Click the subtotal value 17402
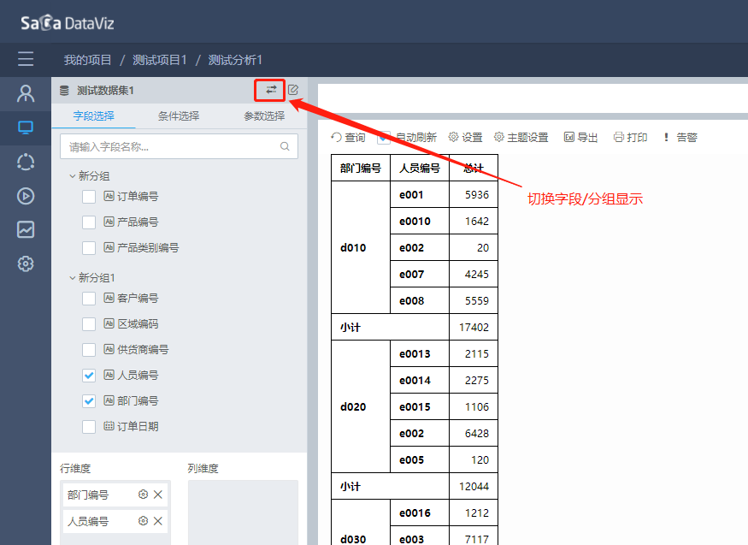This screenshot has height=545, width=748. [474, 328]
